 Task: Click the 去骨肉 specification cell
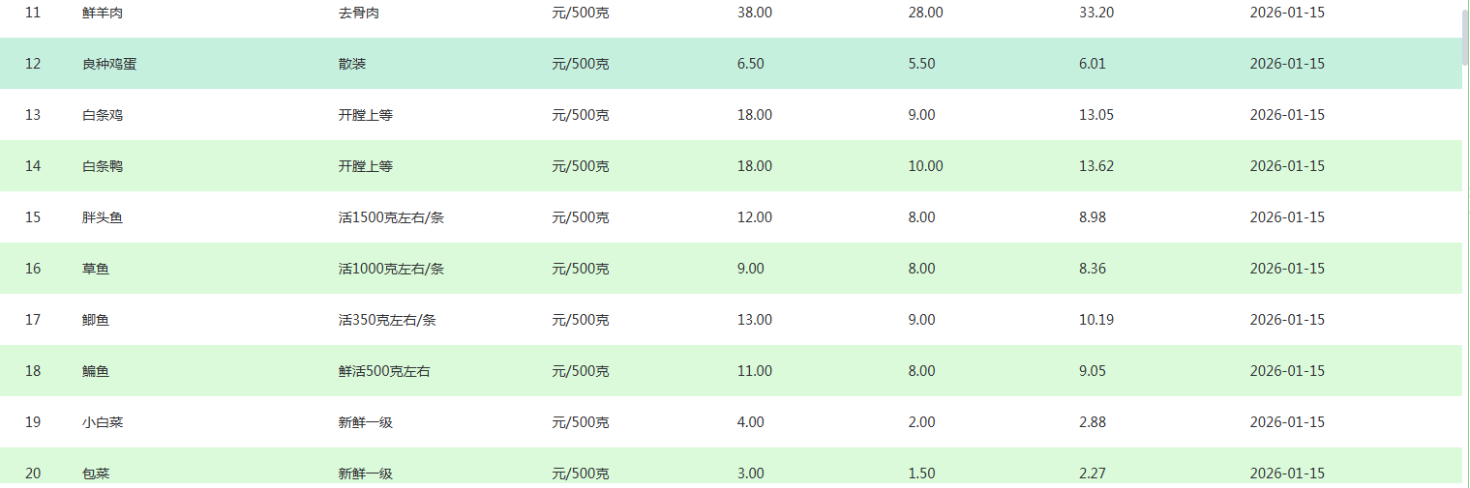[x=359, y=13]
